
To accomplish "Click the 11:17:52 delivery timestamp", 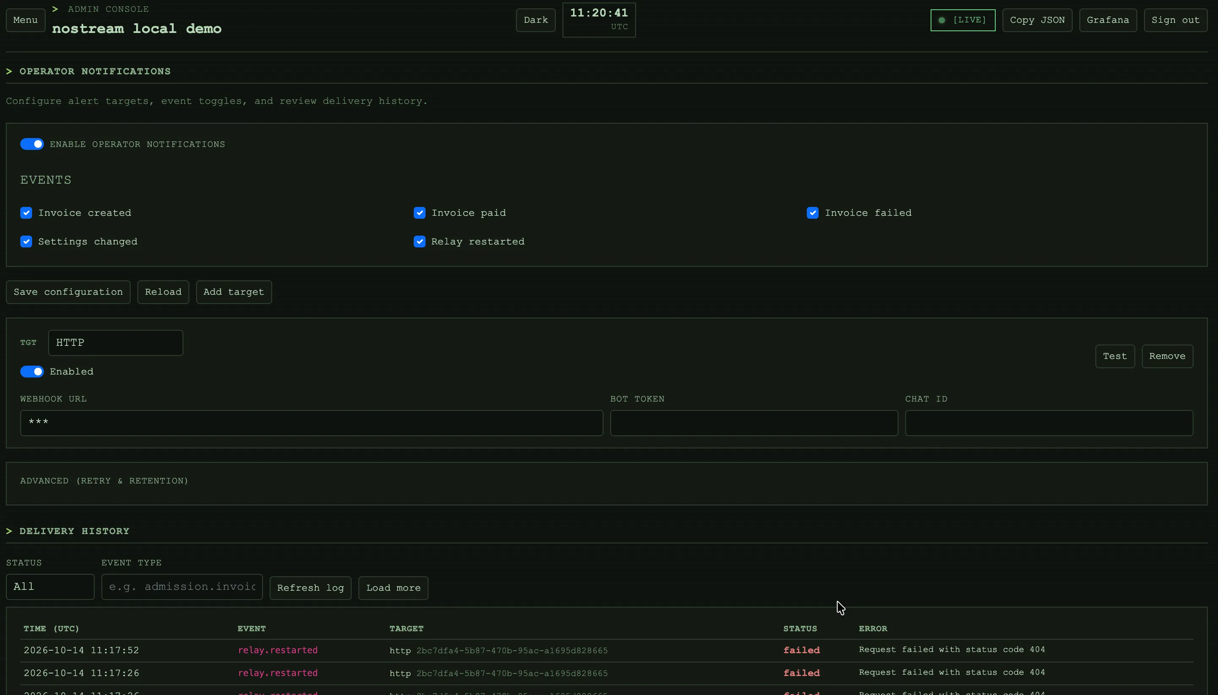I will (x=81, y=650).
